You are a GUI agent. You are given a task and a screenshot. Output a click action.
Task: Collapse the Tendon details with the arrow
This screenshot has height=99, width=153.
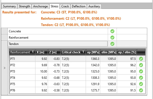pyautogui.click(x=4, y=68)
